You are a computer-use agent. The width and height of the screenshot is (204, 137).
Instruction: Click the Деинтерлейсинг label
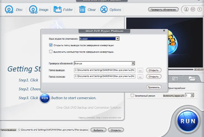[177, 88]
